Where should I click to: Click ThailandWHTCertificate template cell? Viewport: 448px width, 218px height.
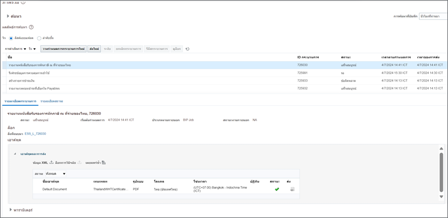111,189
